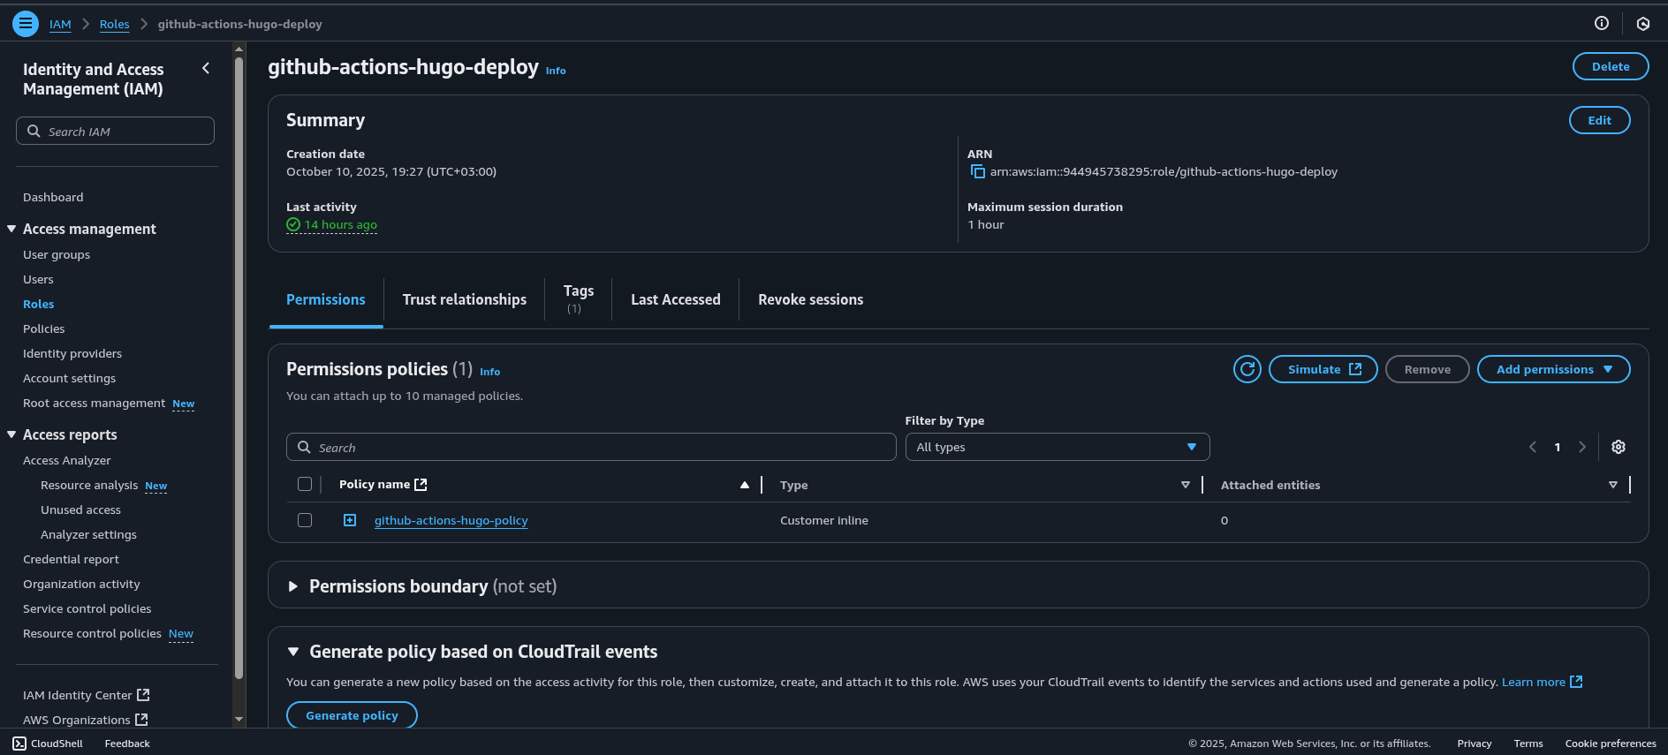The width and height of the screenshot is (1668, 755).
Task: Expand github-actions-hugo-policy row details
Action: click(x=350, y=520)
